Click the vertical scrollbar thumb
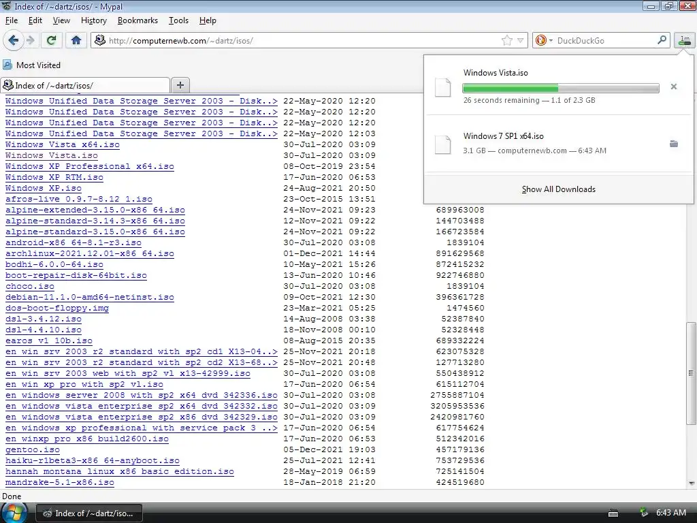Screen dimensions: 697x523 click(x=692, y=373)
